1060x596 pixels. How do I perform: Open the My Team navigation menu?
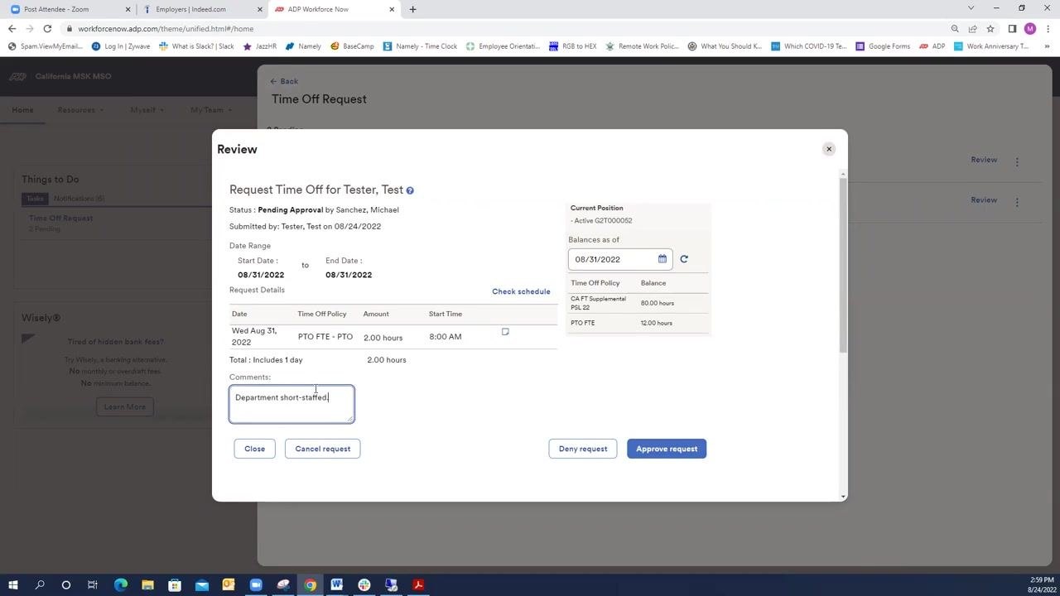tap(211, 110)
